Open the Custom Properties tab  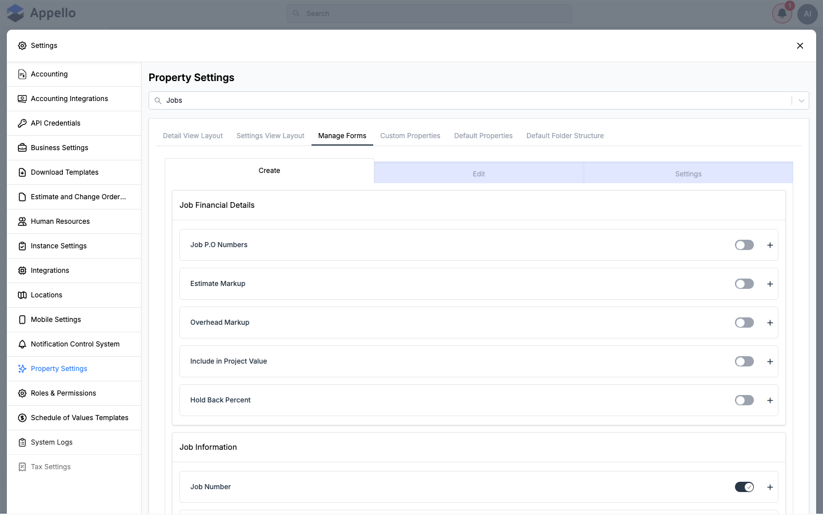tap(410, 136)
